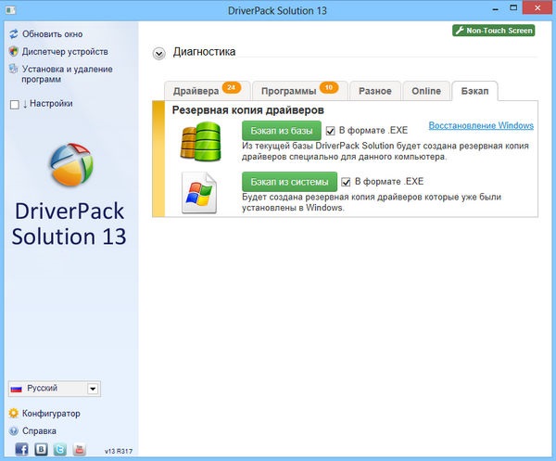Close the DriverPack Solution window
Viewport: 556px width, 461px height.
click(537, 8)
